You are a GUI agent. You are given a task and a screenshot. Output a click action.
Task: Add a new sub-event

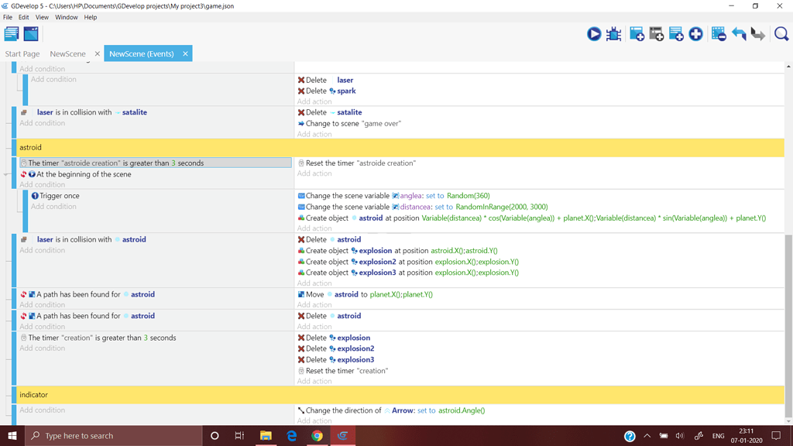point(656,34)
